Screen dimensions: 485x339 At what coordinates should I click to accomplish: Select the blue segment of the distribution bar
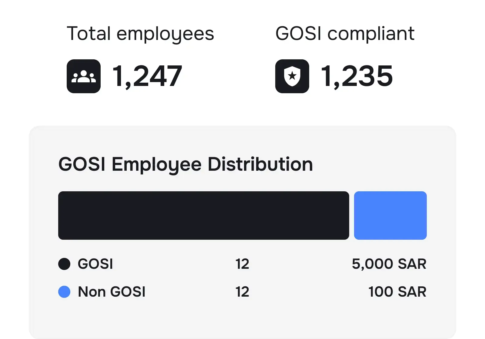coord(390,215)
